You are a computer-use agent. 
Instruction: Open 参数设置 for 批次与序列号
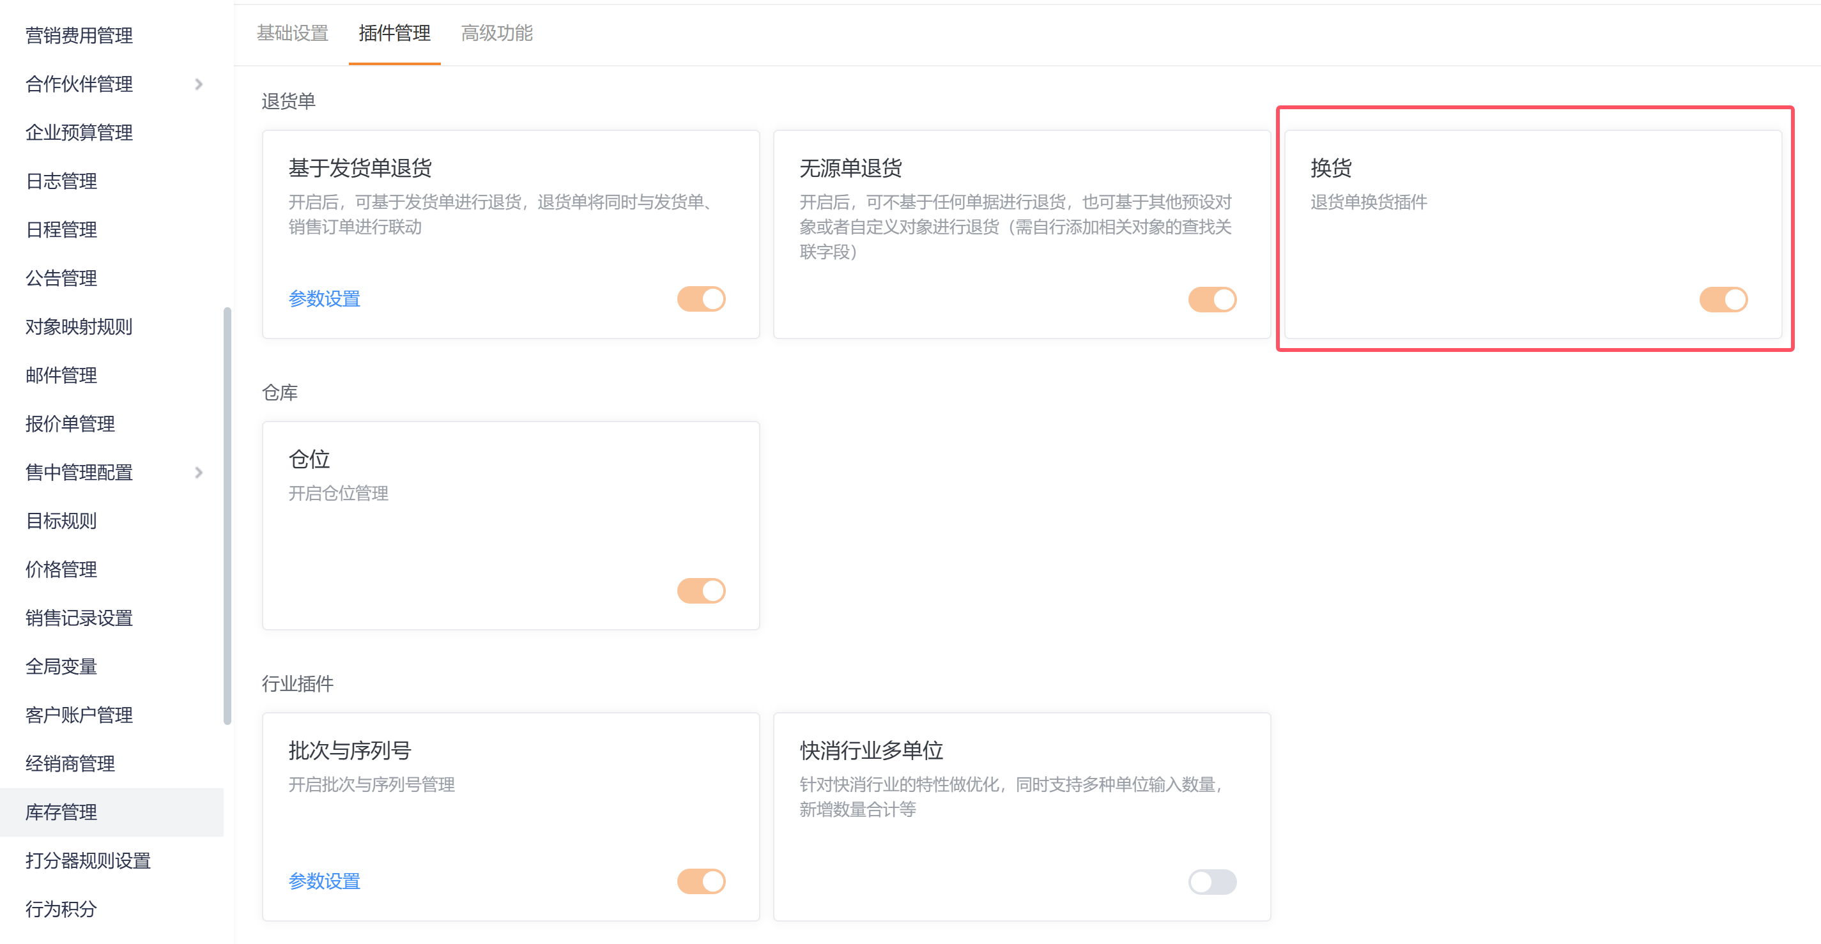tap(324, 881)
